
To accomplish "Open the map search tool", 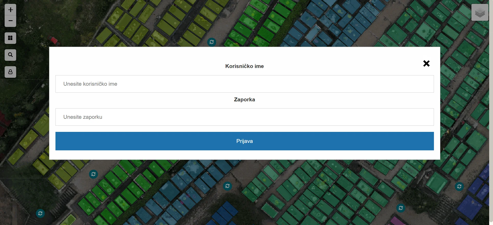I will tap(10, 55).
